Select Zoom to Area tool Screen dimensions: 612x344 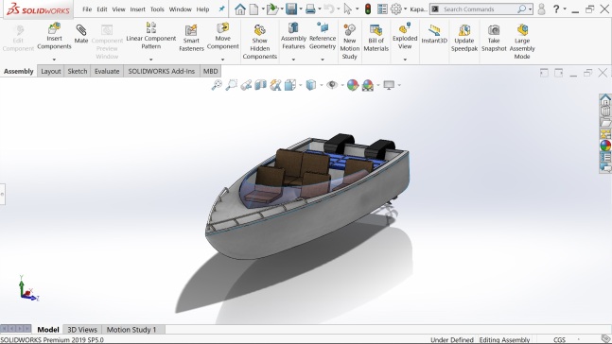pos(232,85)
